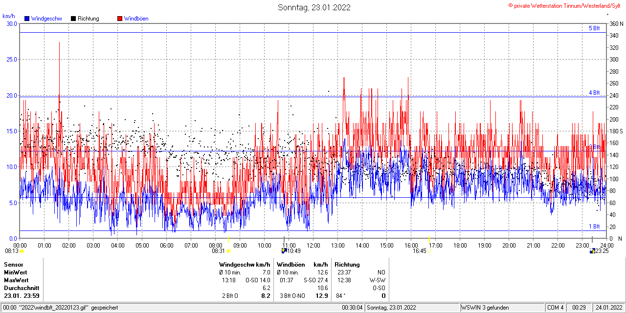626x313 pixels.
Task: Click the 3 Bft O-NO gust entry
Action: click(x=292, y=296)
